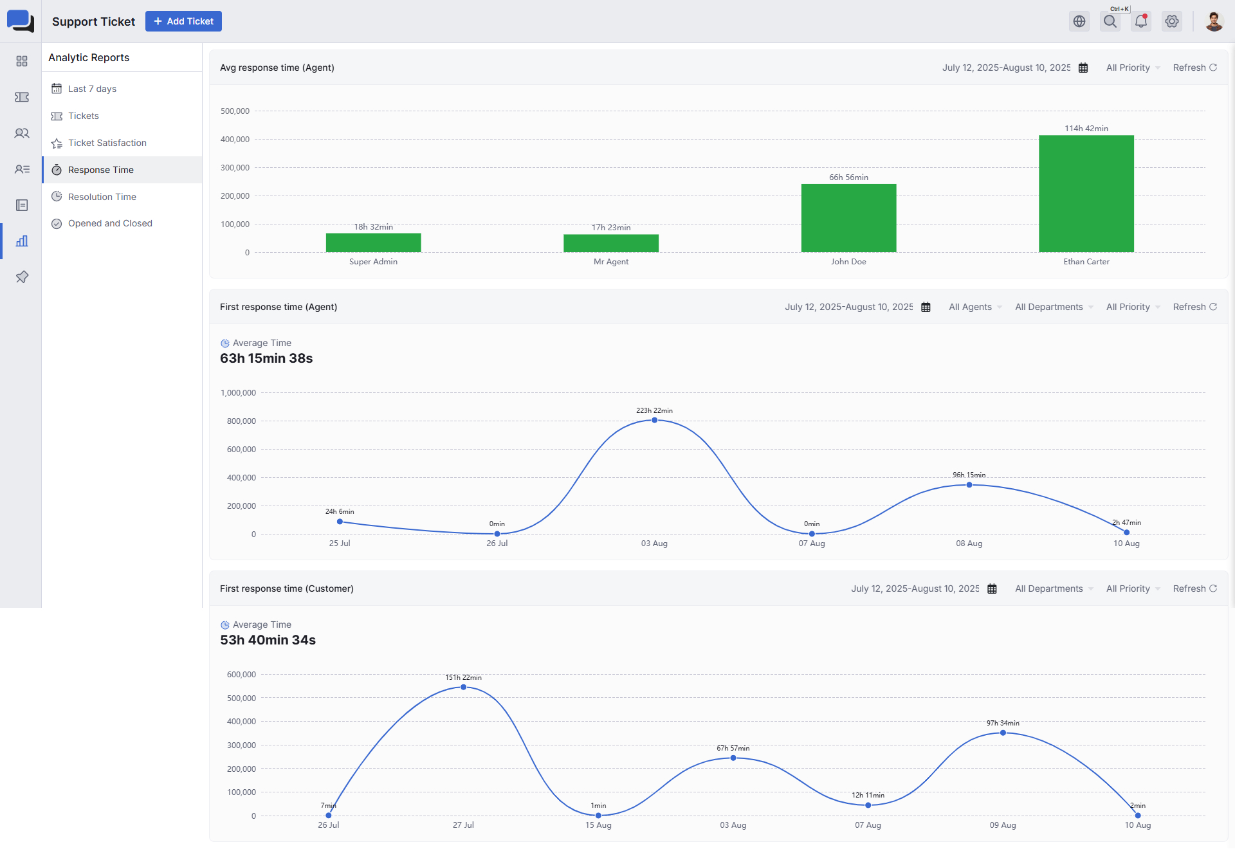Click the tickets icon in the left sidebar
The height and width of the screenshot is (849, 1235).
point(22,97)
